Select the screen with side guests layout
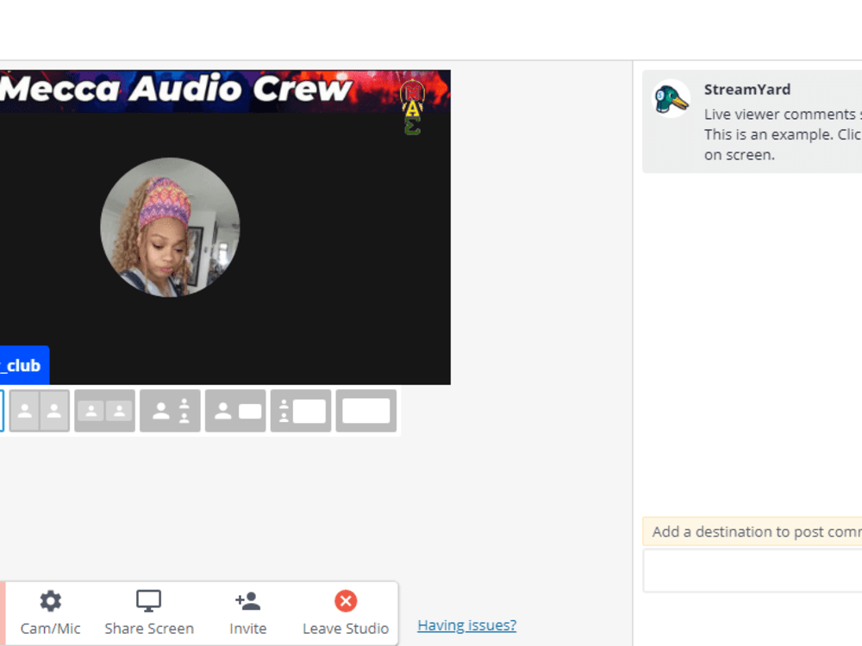The width and height of the screenshot is (862, 646). (x=301, y=411)
